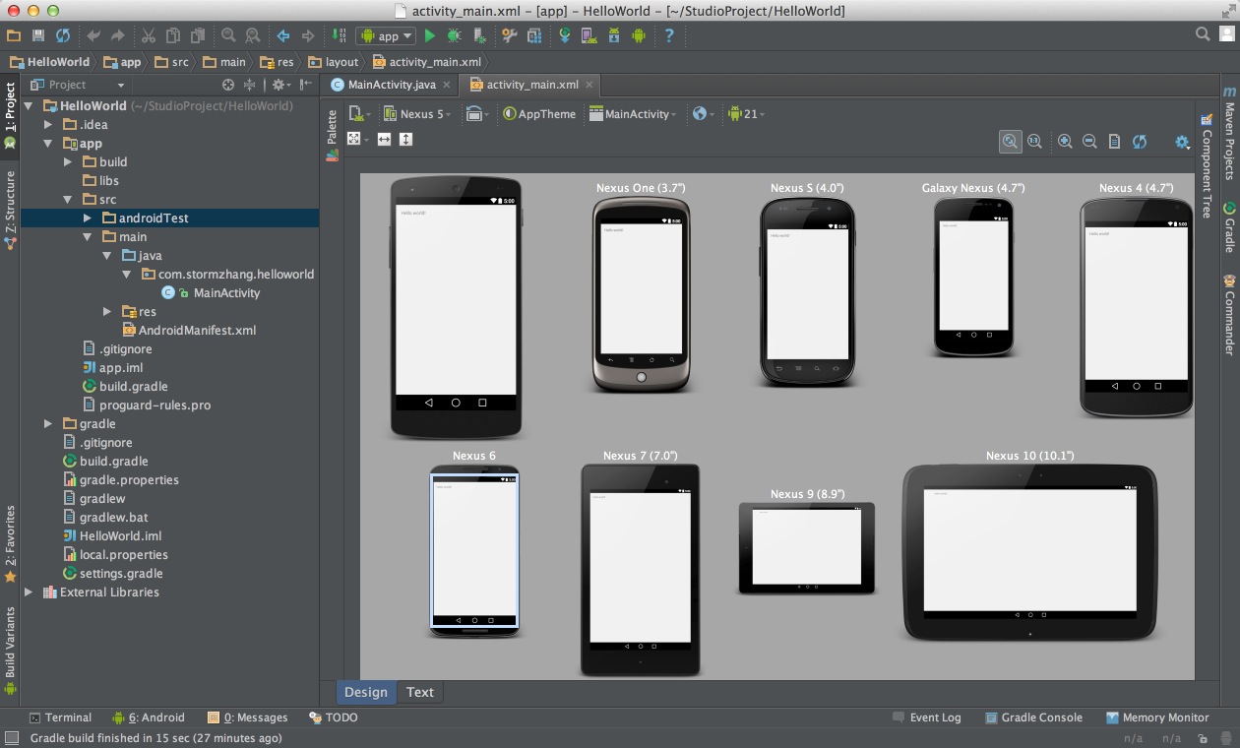Zoom in the preview with the magnifier plus icon

1065,142
